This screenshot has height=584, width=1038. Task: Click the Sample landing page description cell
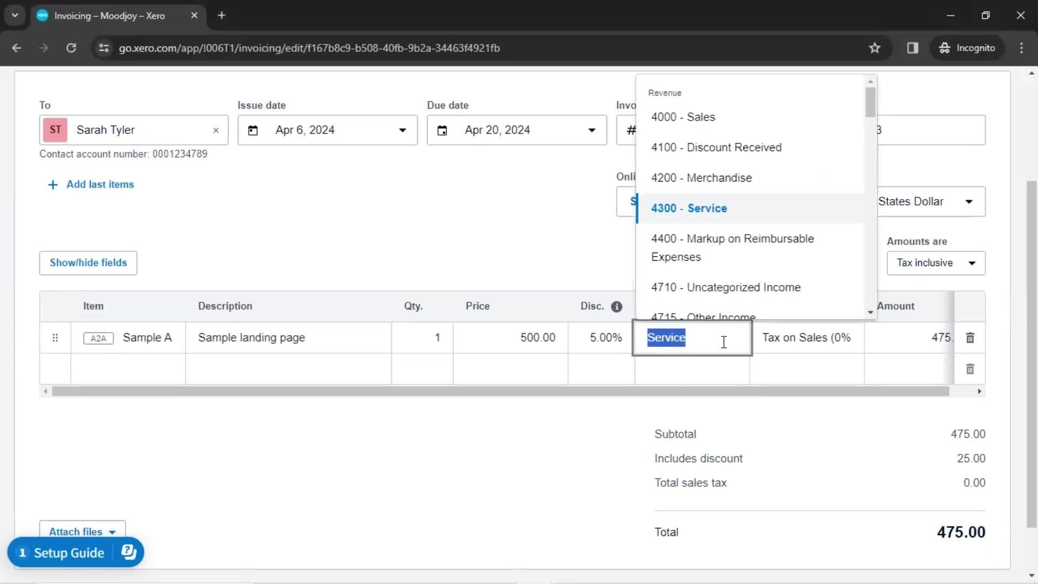(289, 338)
